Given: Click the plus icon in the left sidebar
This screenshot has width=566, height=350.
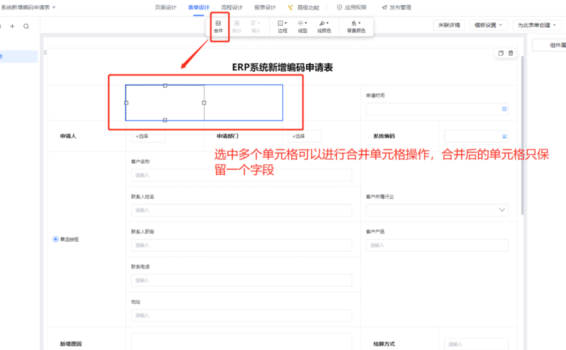Looking at the screenshot, I should point(12,26).
